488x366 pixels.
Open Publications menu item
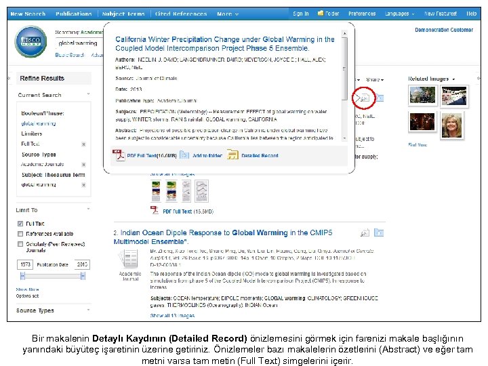coord(74,14)
